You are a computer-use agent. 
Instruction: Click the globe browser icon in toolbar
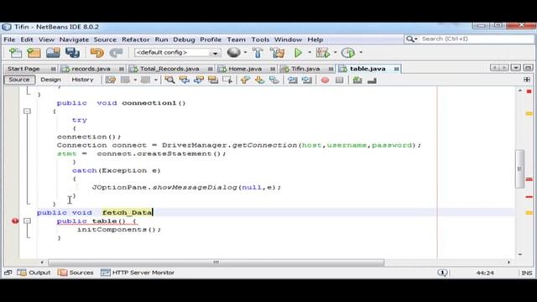coord(234,52)
